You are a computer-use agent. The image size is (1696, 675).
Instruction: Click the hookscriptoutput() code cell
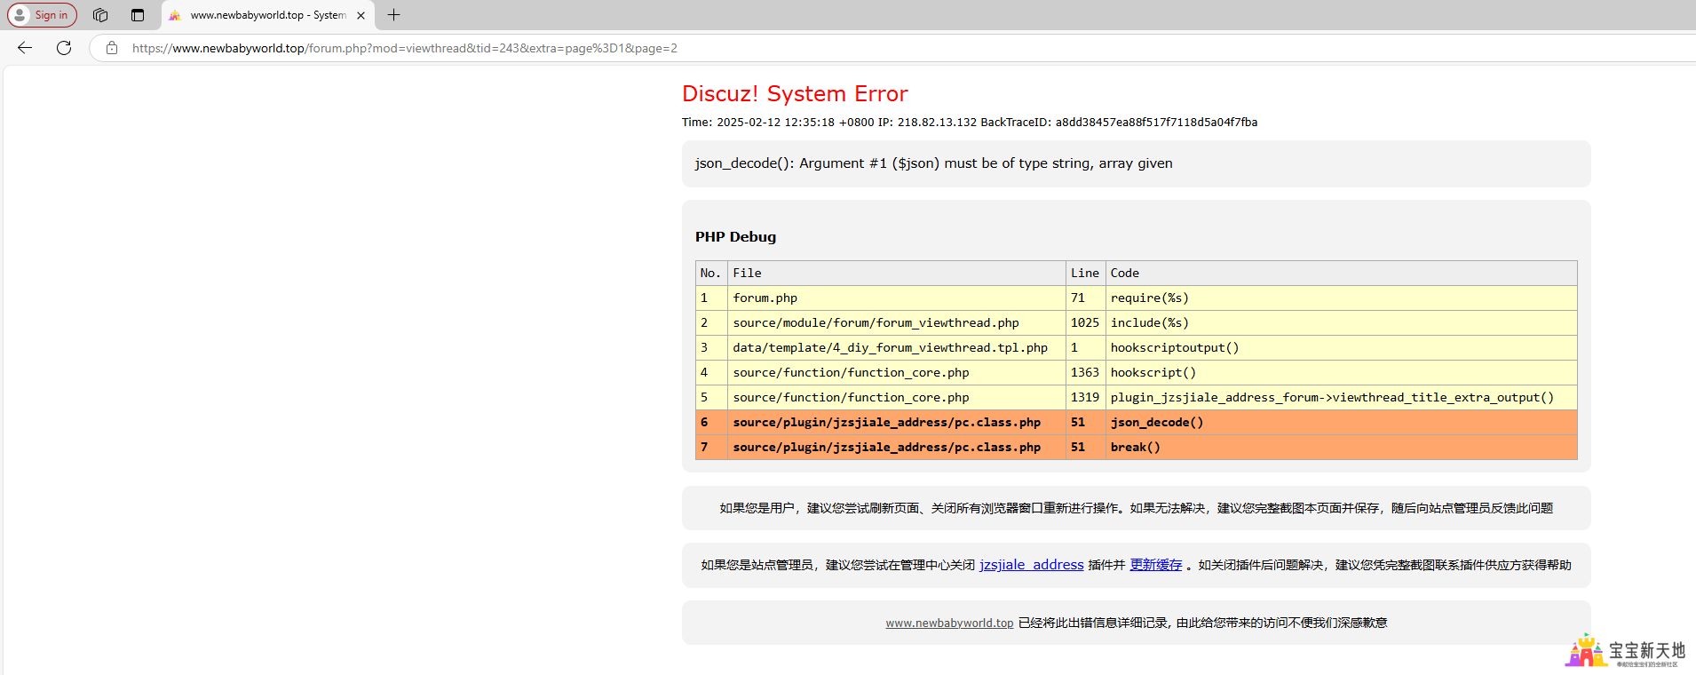point(1342,347)
